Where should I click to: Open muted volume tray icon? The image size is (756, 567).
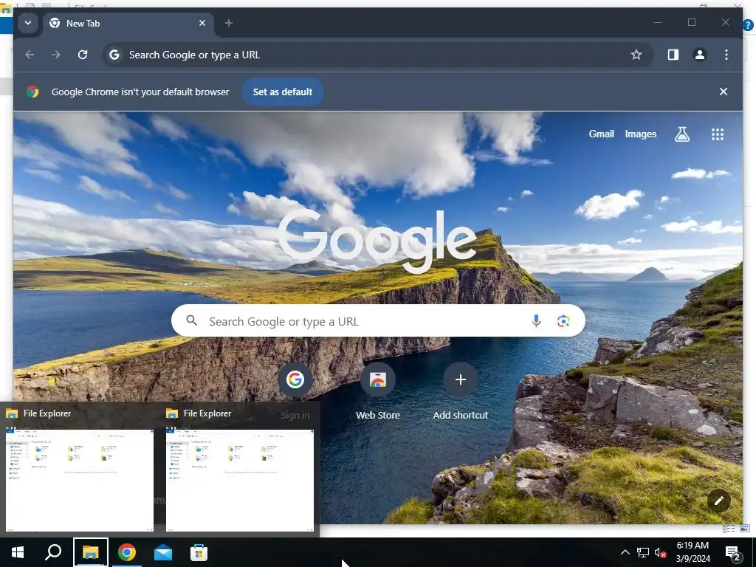(661, 552)
